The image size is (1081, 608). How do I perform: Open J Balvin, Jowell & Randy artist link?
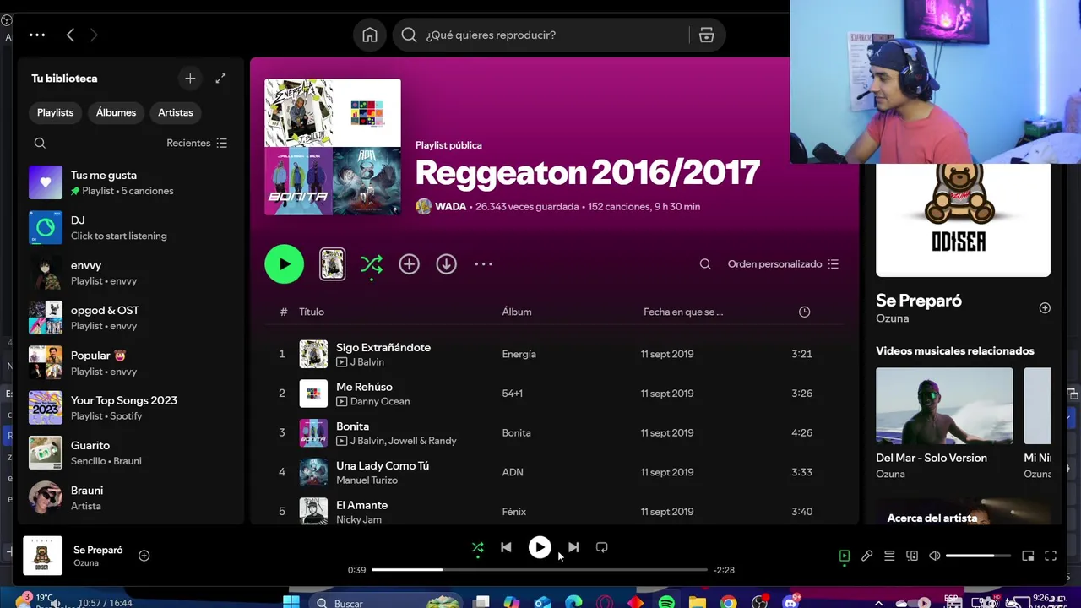pyautogui.click(x=403, y=441)
